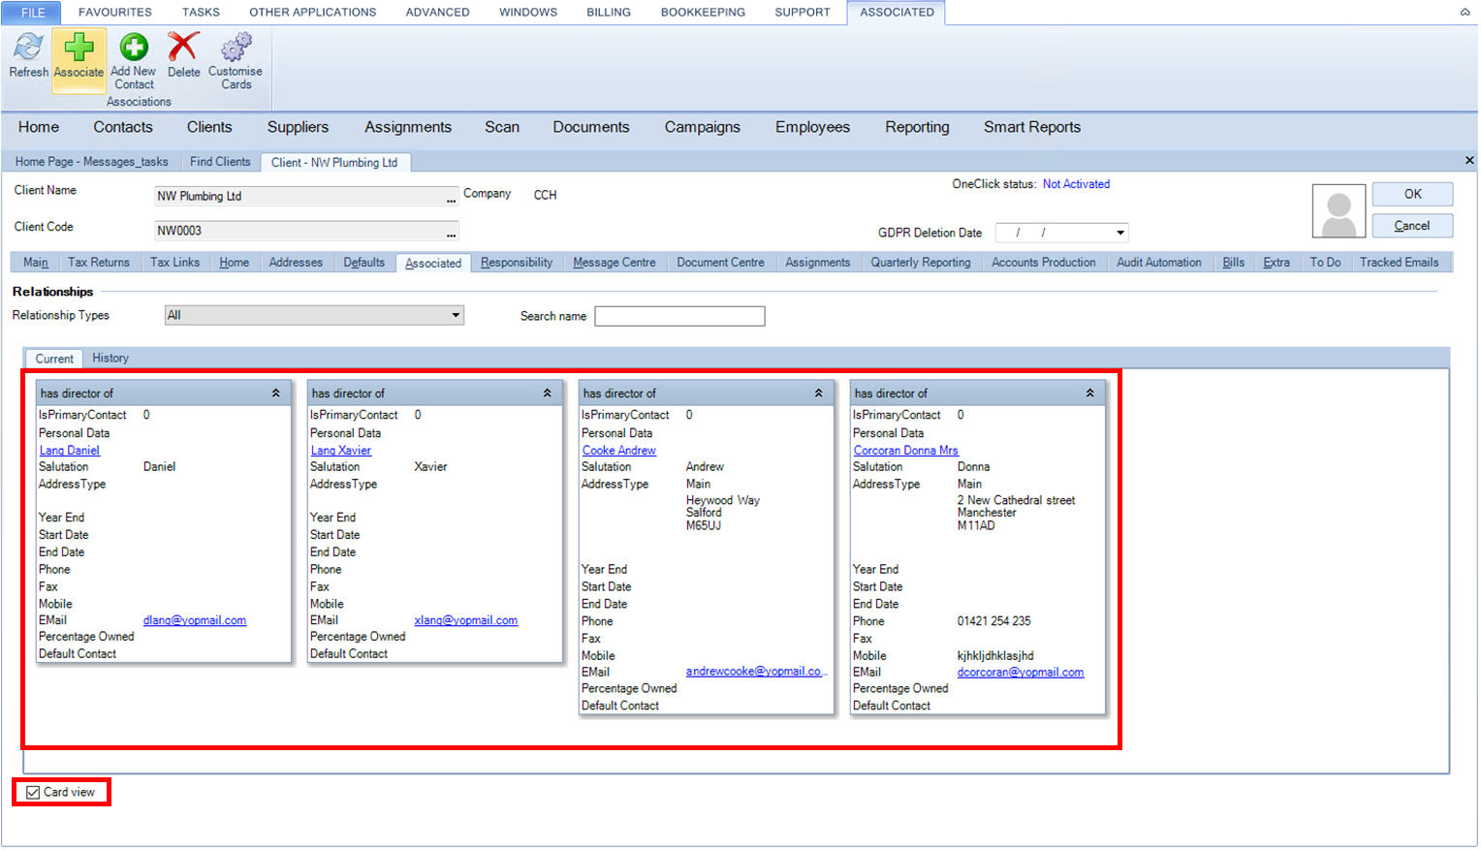The image size is (1481, 850).
Task: Open the Smart Reports menu
Action: [1032, 127]
